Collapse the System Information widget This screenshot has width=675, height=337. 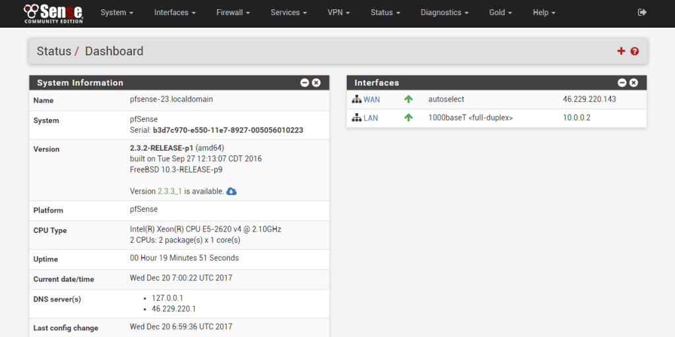click(305, 82)
